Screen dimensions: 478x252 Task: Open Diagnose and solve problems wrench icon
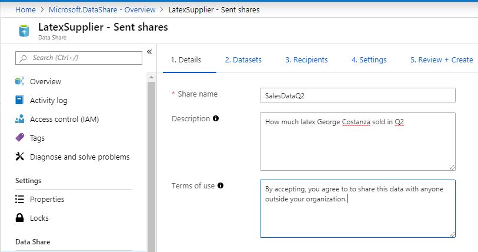(19, 157)
